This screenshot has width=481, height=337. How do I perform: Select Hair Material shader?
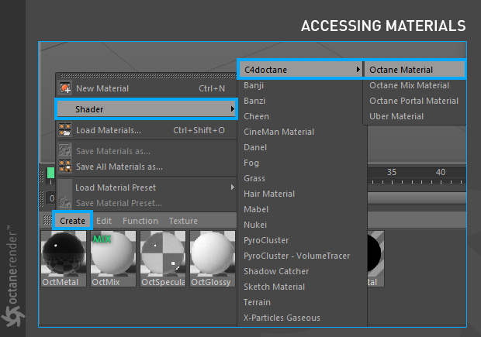pos(269,194)
